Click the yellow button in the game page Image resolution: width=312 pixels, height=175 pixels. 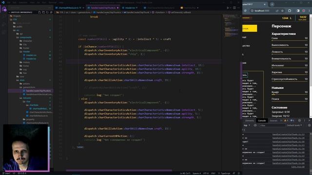pyautogui.click(x=250, y=28)
